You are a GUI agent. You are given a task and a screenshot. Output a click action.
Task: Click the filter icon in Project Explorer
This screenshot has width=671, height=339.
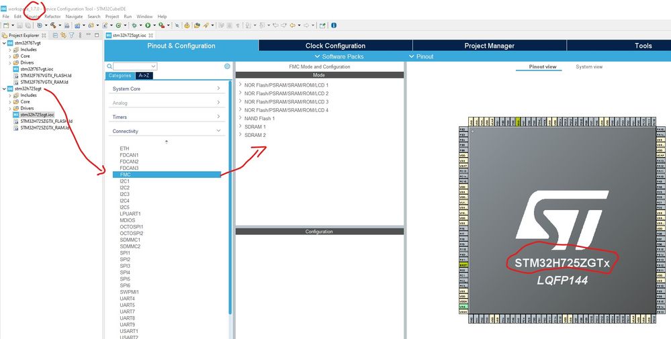point(71,35)
